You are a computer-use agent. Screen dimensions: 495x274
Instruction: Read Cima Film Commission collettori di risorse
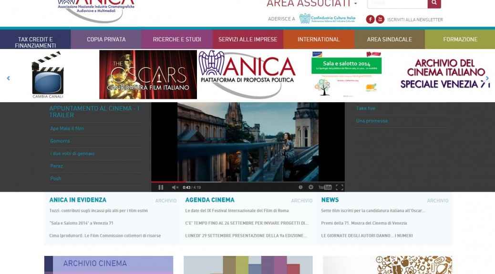click(105, 235)
